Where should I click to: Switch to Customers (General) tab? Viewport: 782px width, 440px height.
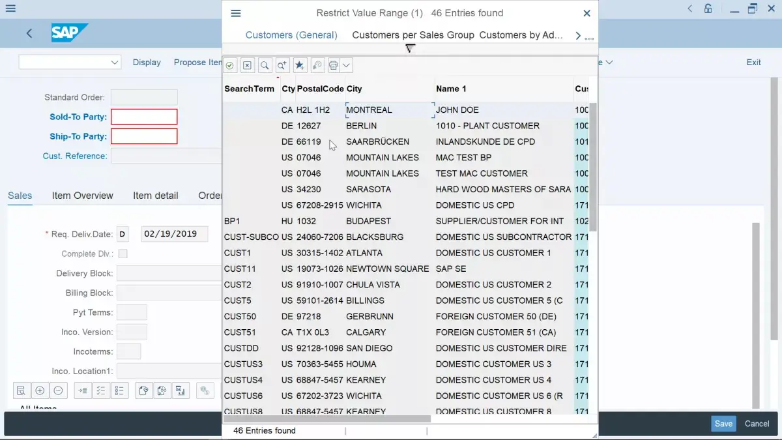(291, 35)
